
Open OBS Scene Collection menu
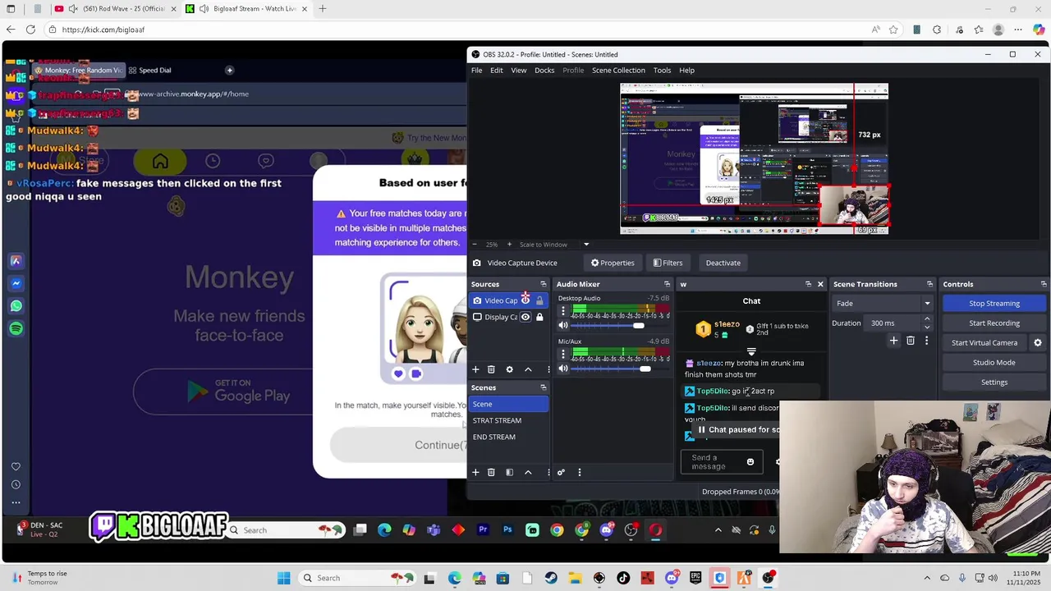(618, 70)
